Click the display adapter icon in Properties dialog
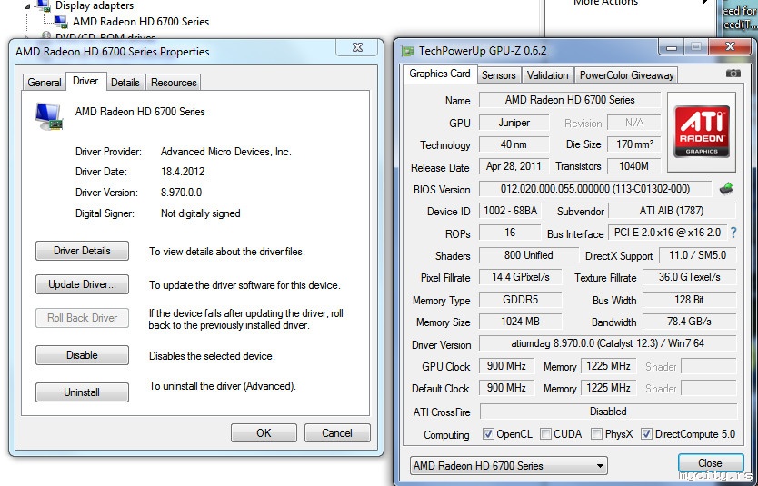 tap(49, 116)
